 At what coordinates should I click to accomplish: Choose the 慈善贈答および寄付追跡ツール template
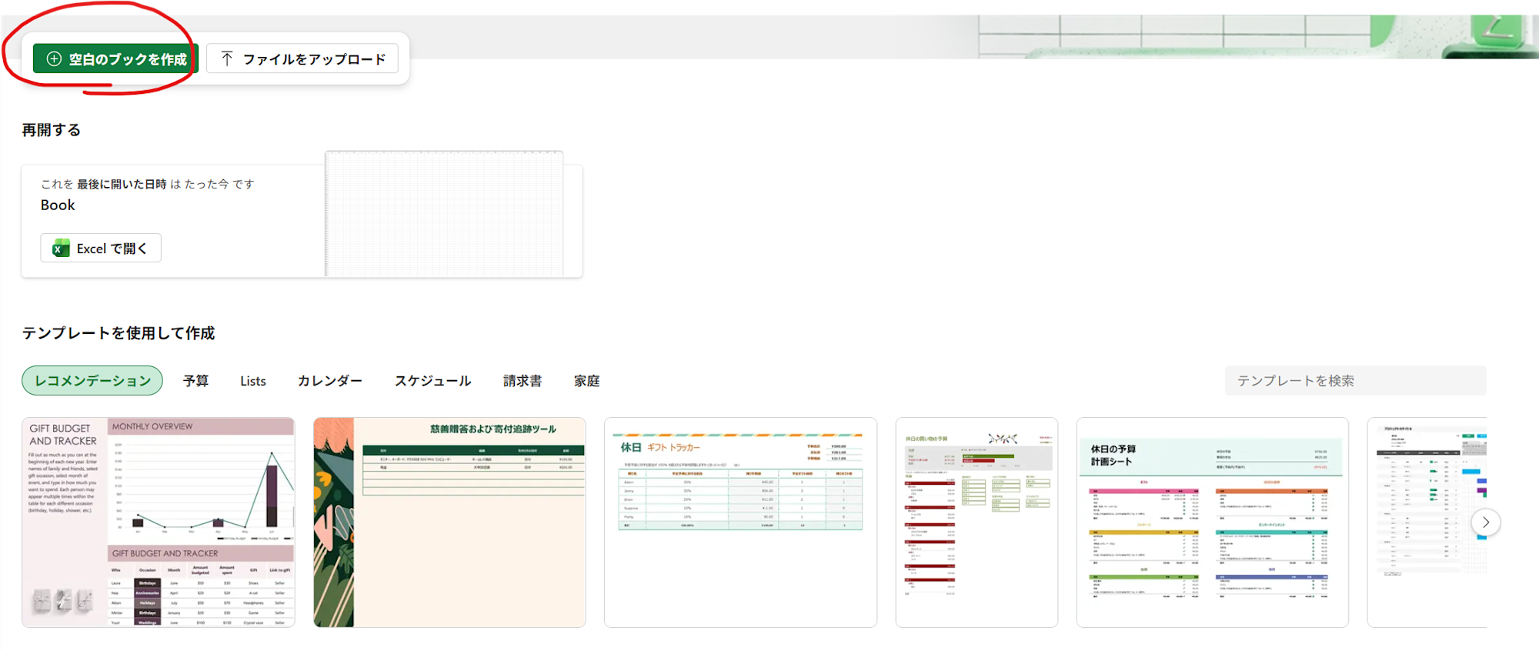point(449,522)
